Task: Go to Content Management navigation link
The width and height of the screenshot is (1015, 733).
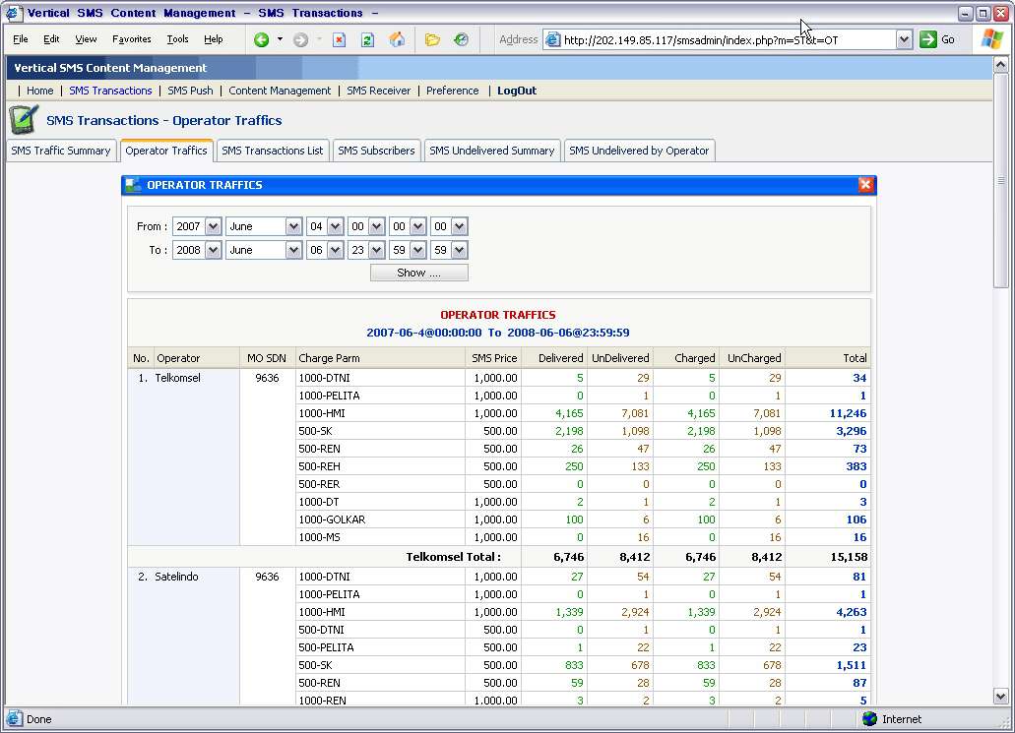Action: (280, 91)
